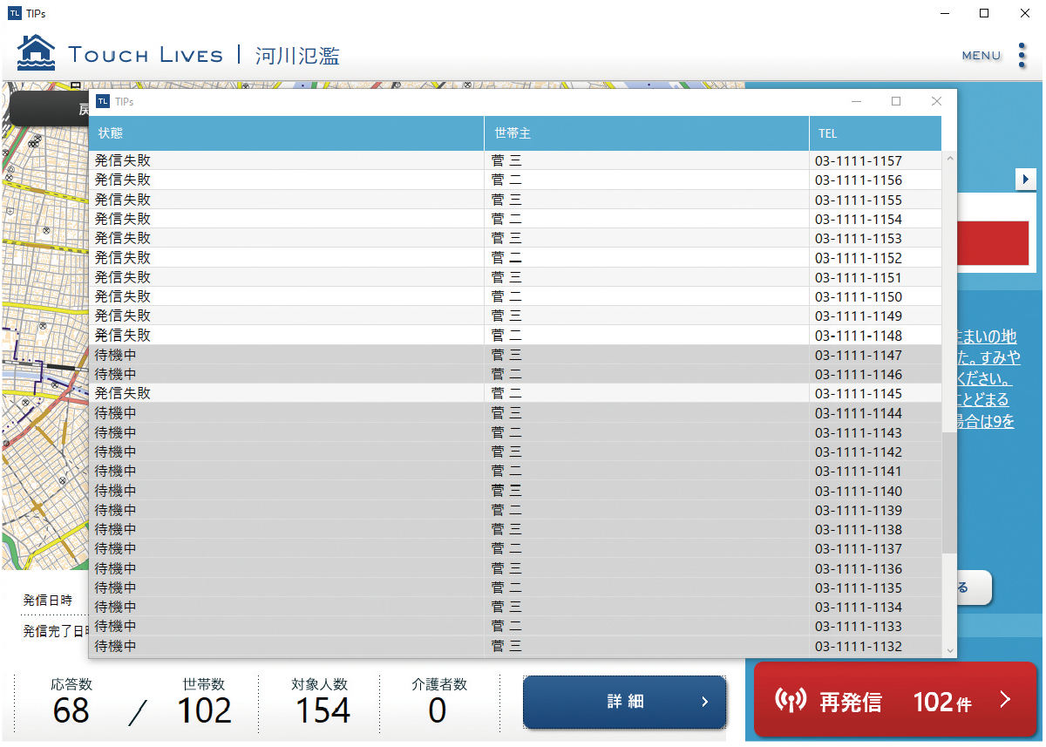Minimize the TIPs list dialog

856,101
